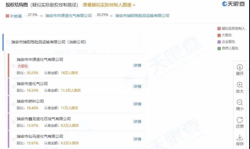Click the 保存 download icon
Viewport: 250px width, 149px height.
point(240,137)
